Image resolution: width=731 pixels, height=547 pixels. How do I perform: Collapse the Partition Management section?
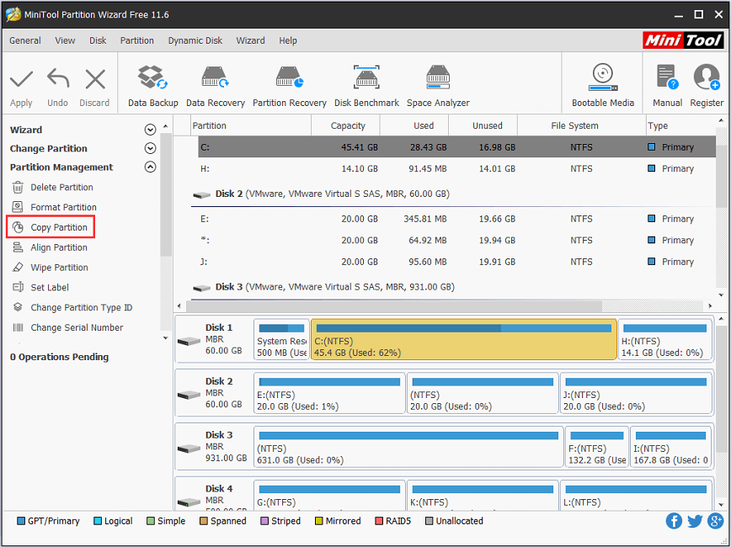[150, 167]
